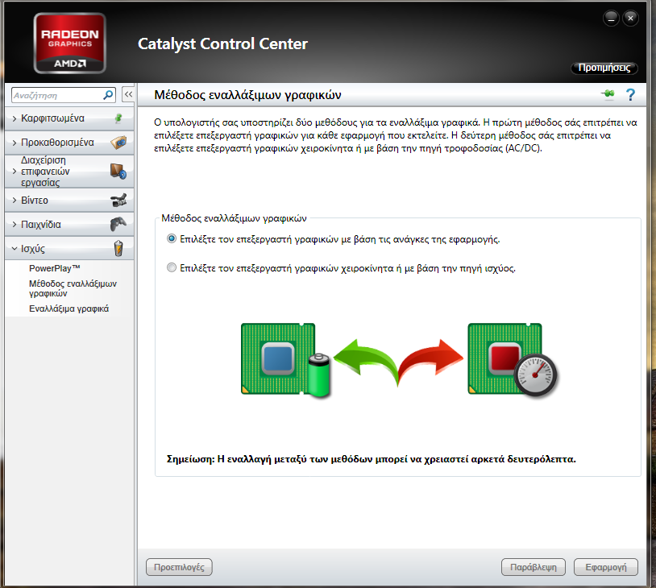Viewport: 656px width, 588px height.
Task: Collapse the sidebar with double-chevron button
Action: tap(128, 94)
